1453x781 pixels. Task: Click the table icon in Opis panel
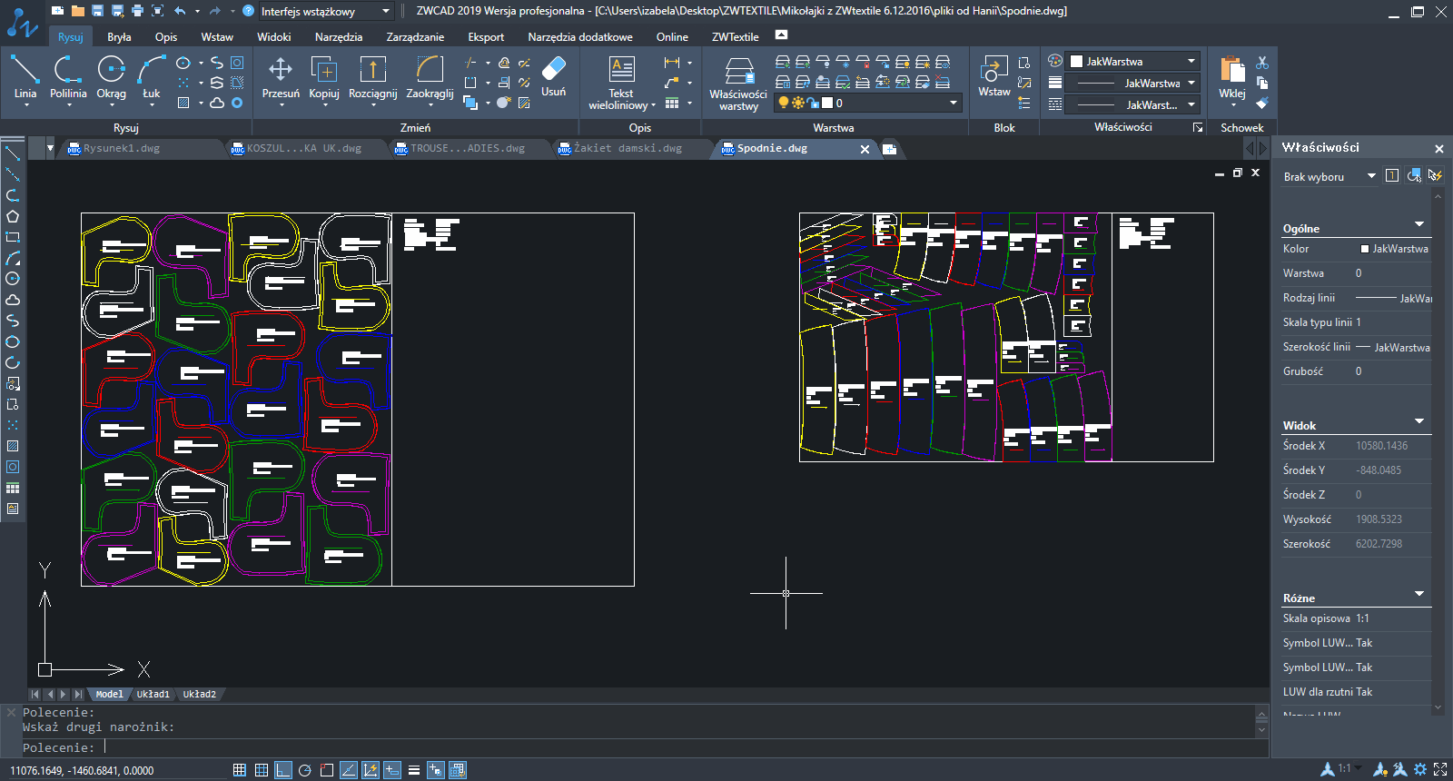click(x=672, y=103)
